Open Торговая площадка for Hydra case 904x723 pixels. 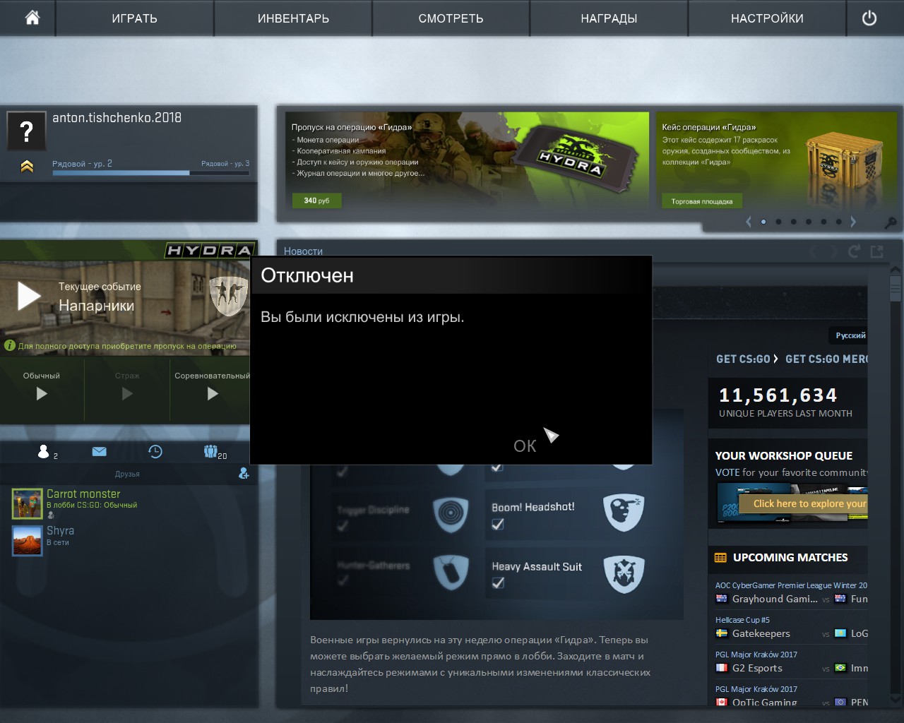701,201
